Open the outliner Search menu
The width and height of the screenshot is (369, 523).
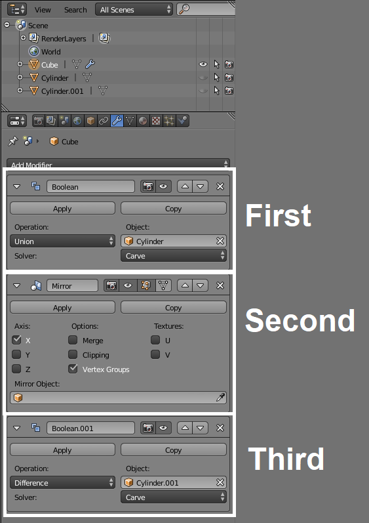[75, 10]
